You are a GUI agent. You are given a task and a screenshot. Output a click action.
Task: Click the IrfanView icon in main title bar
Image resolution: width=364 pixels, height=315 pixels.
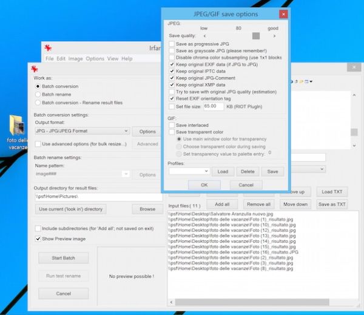47,48
